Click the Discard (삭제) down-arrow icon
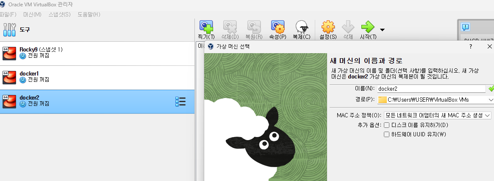 (348, 27)
